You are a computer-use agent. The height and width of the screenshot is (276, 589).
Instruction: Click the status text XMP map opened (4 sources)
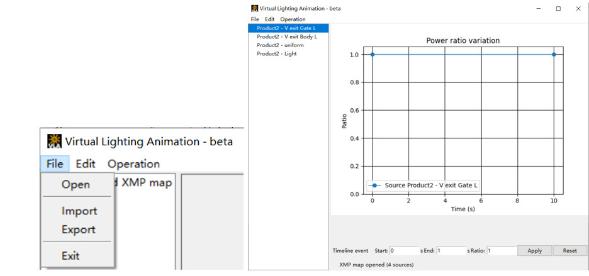[x=376, y=265]
